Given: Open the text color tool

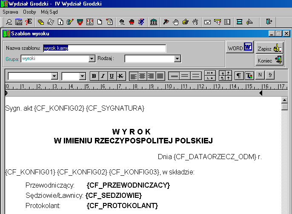Looking at the screenshot, I should (249, 76).
